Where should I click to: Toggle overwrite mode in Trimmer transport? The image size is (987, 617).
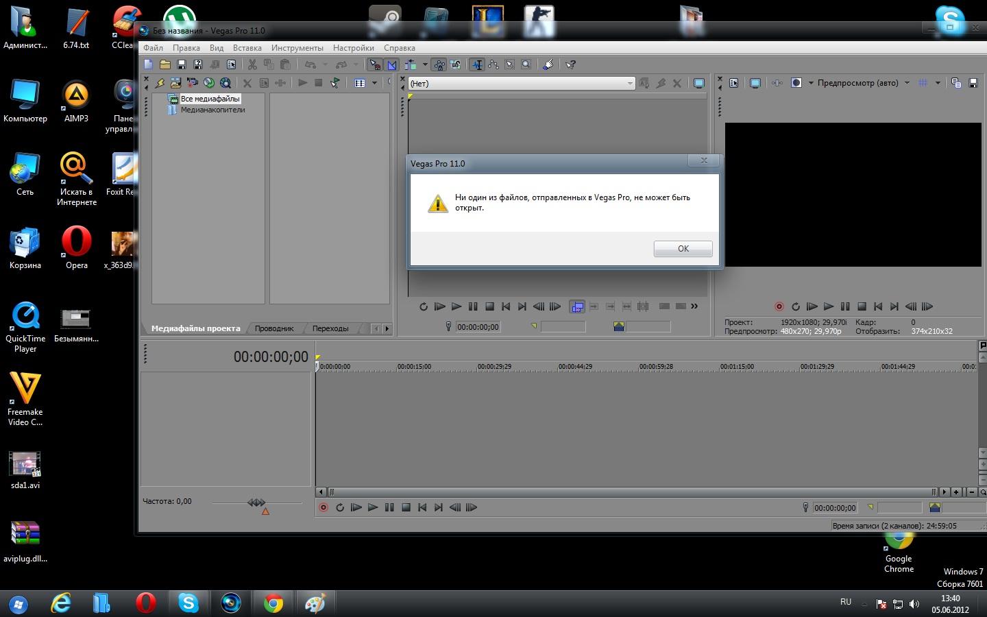point(577,306)
